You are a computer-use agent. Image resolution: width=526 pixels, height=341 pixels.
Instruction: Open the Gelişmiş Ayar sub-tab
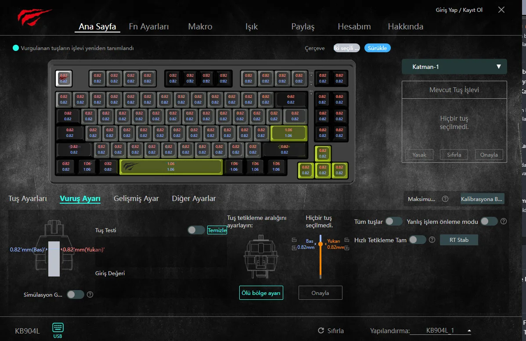pos(136,198)
